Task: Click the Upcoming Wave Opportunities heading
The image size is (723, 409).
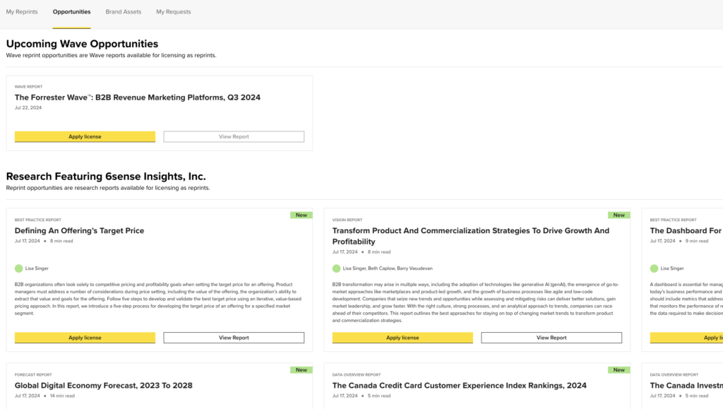Action: (x=82, y=44)
